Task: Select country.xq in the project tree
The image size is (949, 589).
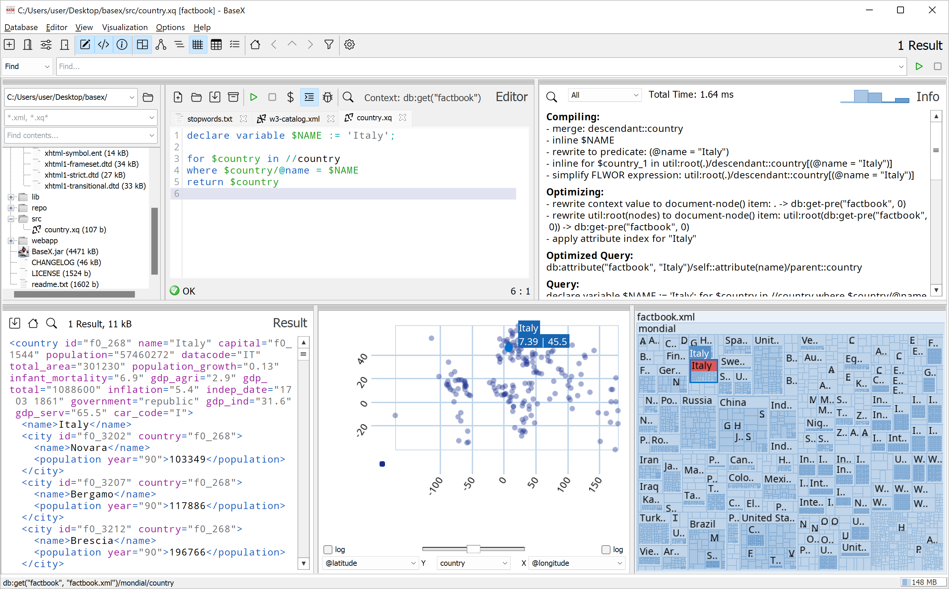Action: [75, 230]
